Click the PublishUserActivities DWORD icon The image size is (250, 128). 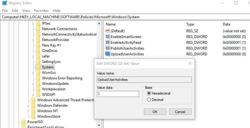[x=108, y=48]
